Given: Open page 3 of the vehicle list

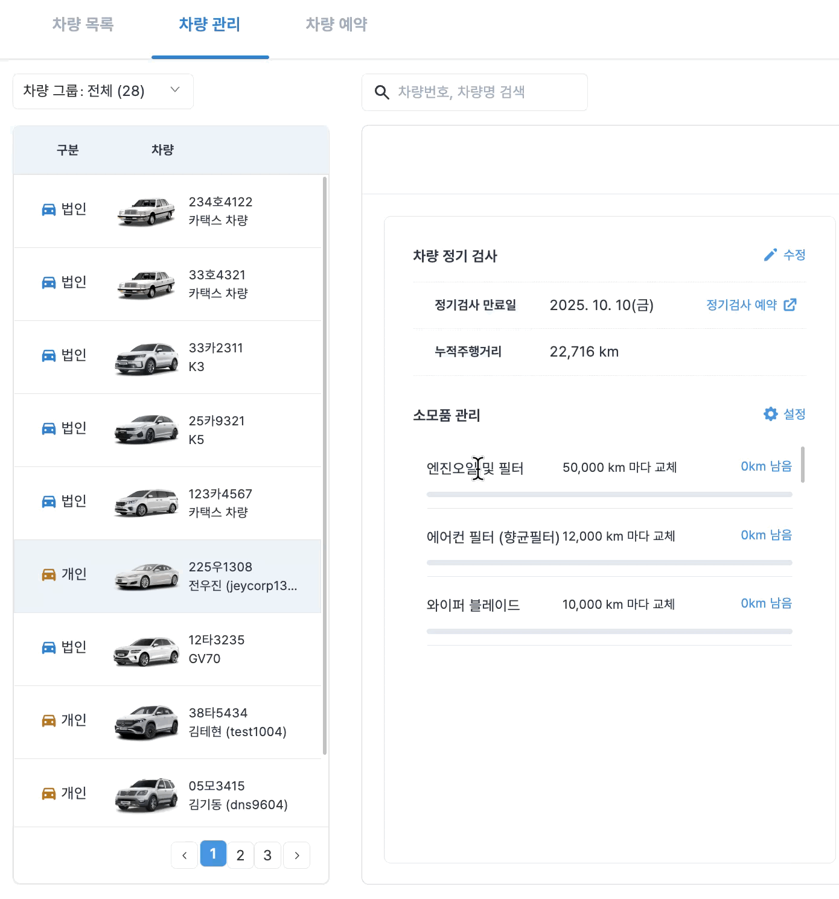Looking at the screenshot, I should coord(267,855).
